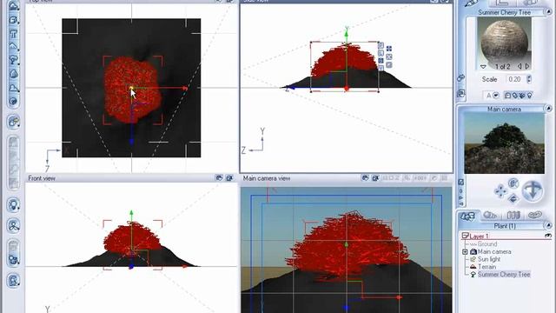The height and width of the screenshot is (313, 556).
Task: Select the sphere-shaped planet tool in left toolbar
Action: coord(14,101)
